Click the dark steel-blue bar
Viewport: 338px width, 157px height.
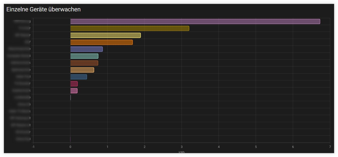pos(79,77)
